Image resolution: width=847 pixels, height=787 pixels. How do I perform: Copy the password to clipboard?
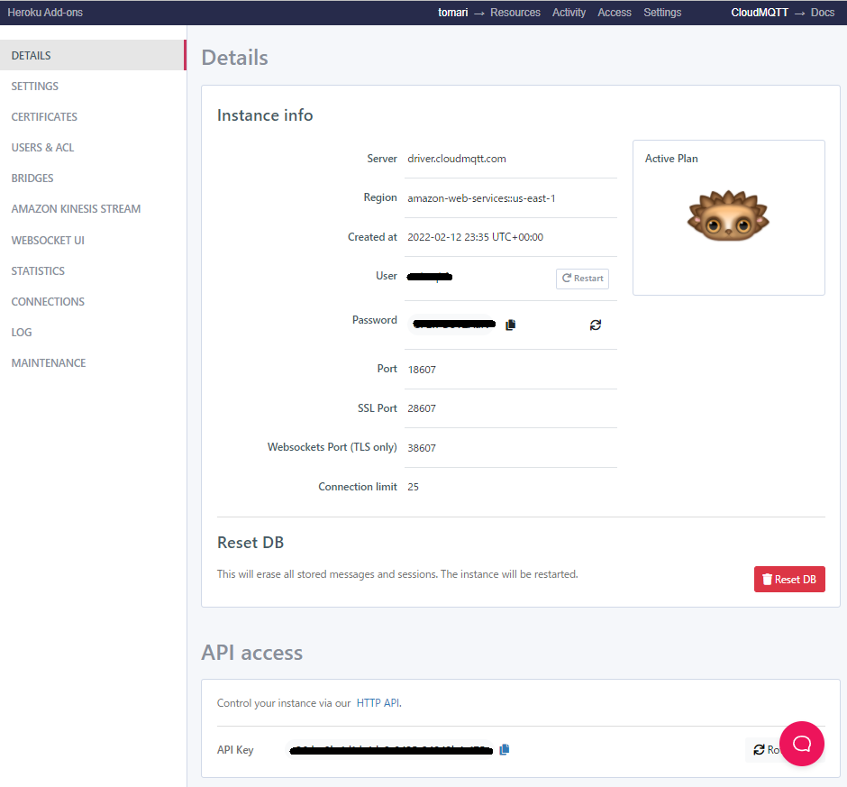pos(511,325)
